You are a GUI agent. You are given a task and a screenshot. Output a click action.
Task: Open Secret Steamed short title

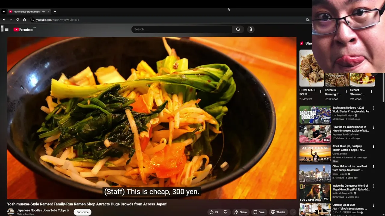pyautogui.click(x=358, y=92)
